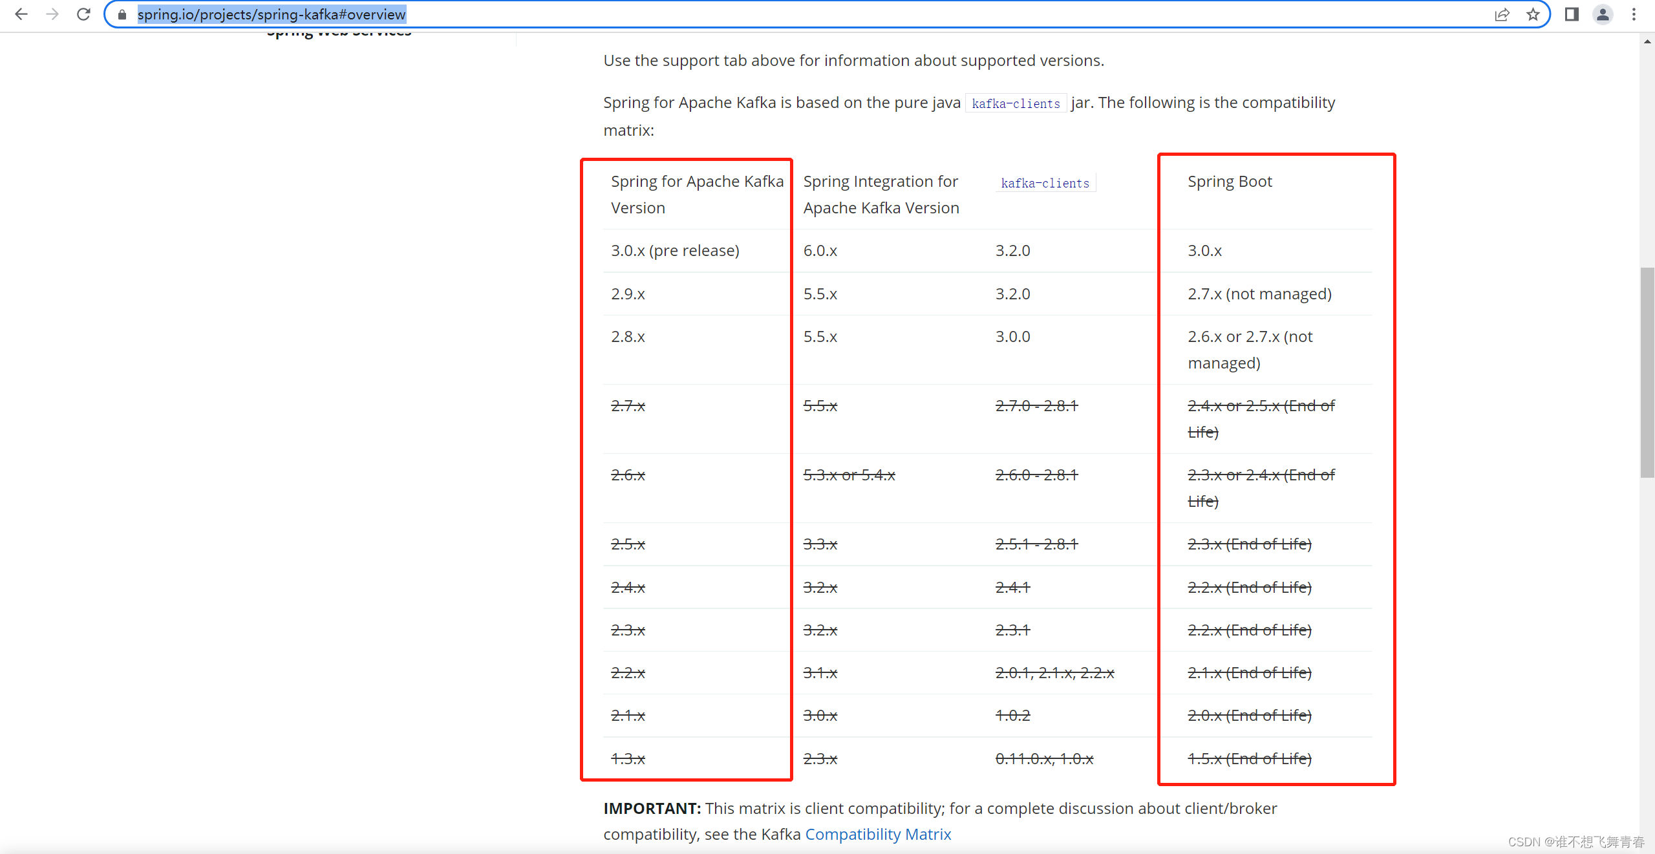Screen dimensions: 1655x854
Task: Select the '2.1.x (End of Life)' cell
Action: click(x=1249, y=672)
